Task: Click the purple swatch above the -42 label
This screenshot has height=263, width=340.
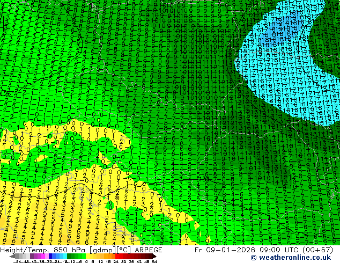Action: (x=32, y=257)
